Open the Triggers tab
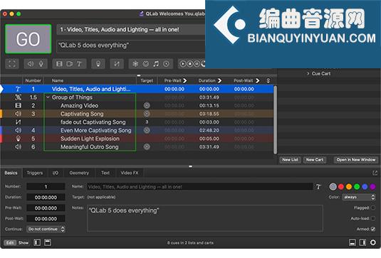 pyautogui.click(x=35, y=173)
